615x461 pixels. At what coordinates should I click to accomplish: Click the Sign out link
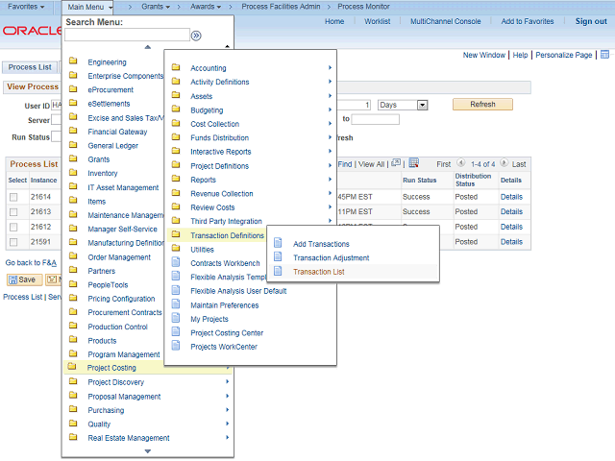(590, 21)
